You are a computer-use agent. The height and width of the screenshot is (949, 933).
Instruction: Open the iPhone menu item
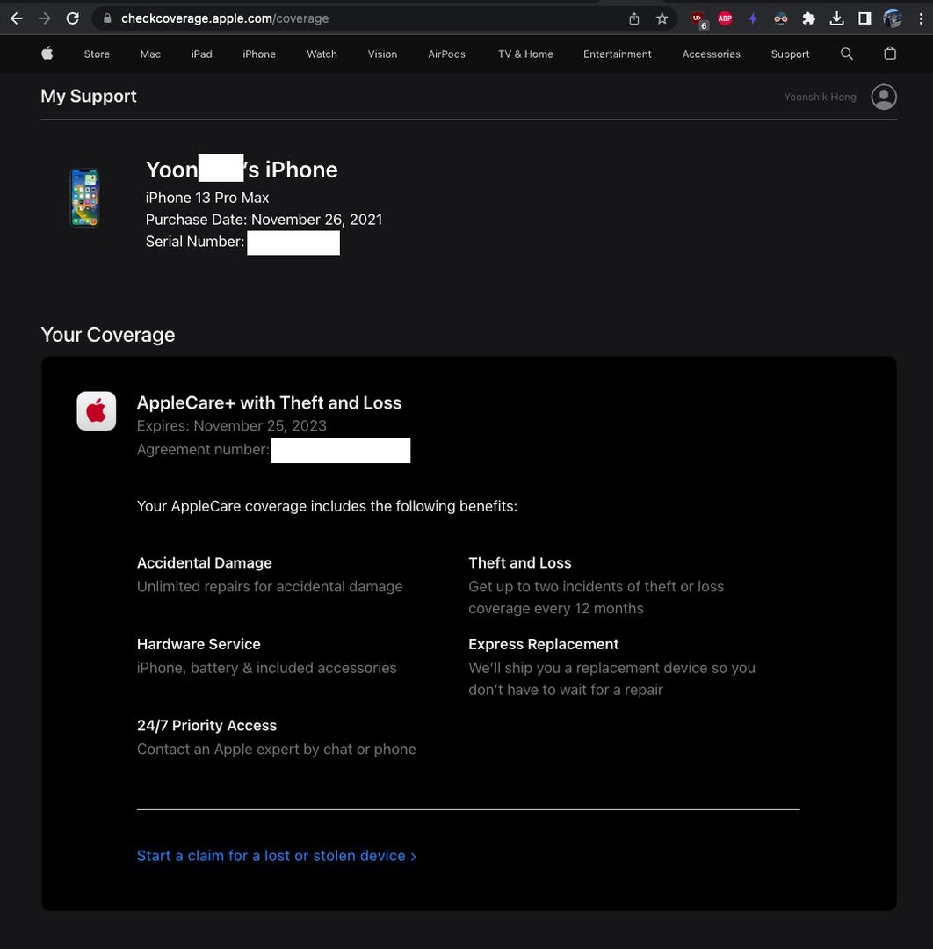259,54
